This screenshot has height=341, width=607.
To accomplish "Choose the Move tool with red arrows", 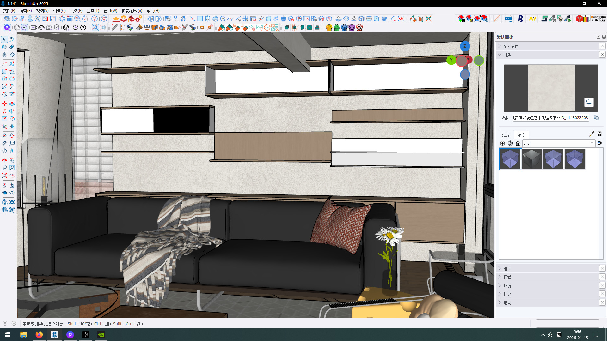I will pos(4,104).
